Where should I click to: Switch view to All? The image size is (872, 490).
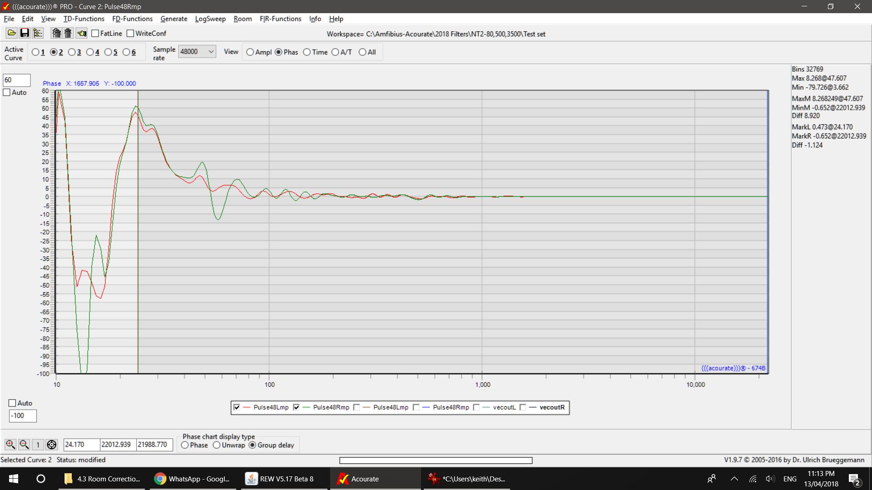[x=362, y=52]
